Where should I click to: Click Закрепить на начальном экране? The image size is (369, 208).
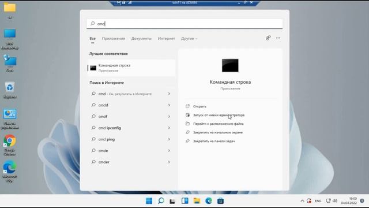point(218,132)
